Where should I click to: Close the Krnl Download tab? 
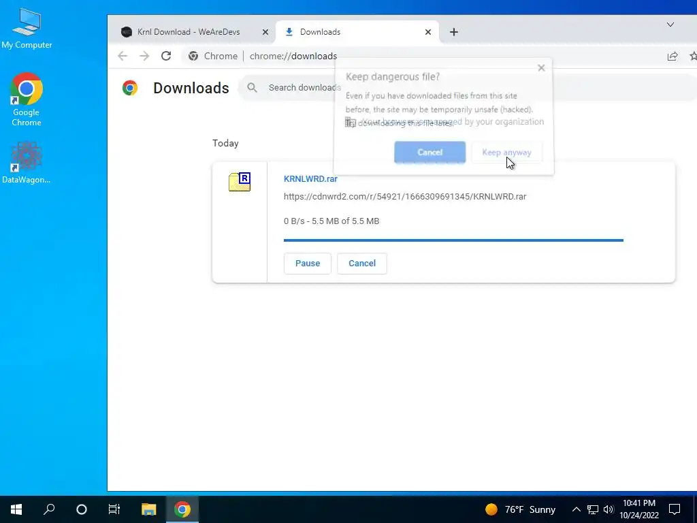tap(265, 32)
